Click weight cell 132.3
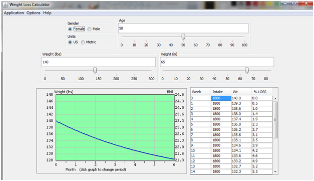This screenshot has width=314, height=181. [241, 171]
